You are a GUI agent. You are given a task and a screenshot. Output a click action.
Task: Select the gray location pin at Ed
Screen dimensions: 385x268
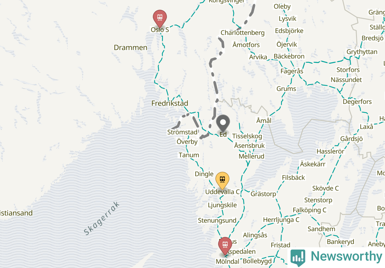click(223, 123)
